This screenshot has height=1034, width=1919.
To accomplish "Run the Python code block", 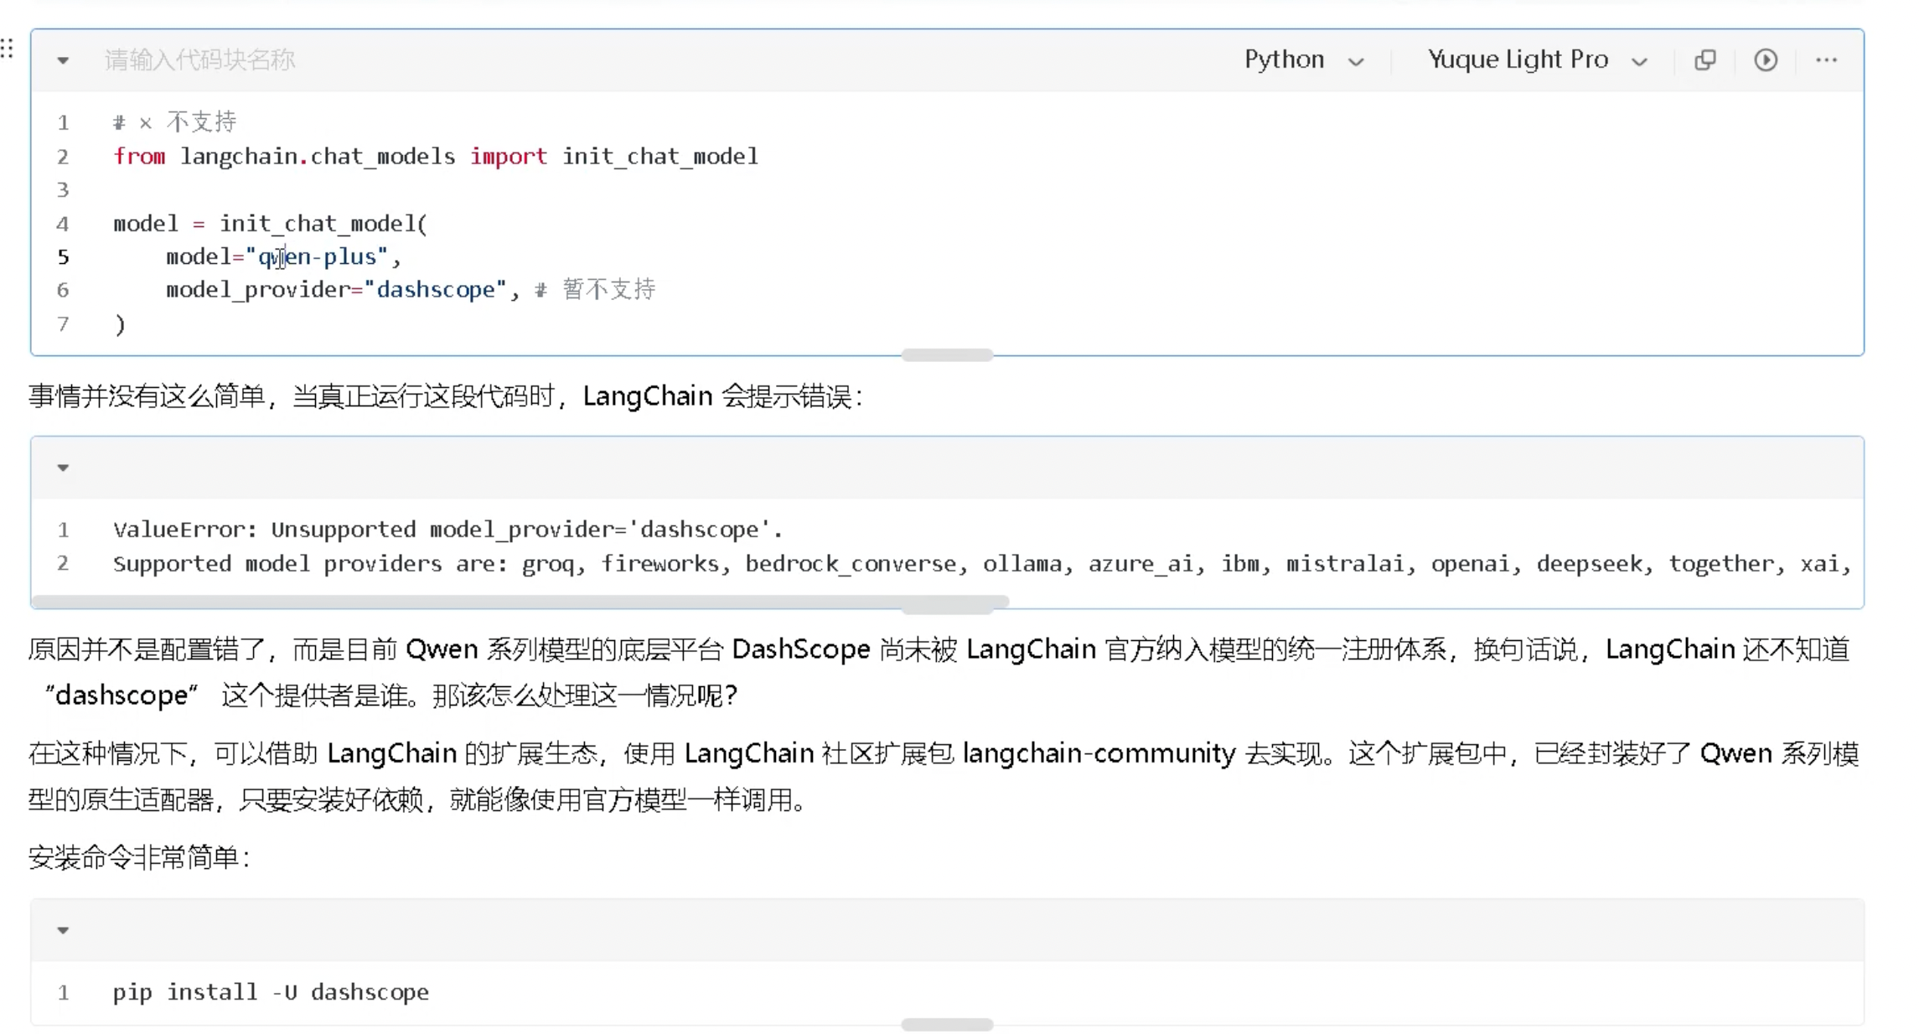I will tap(1766, 60).
